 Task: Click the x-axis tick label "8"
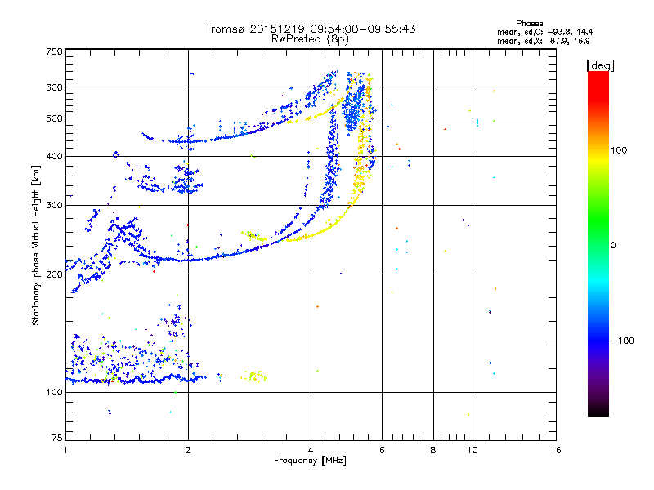[x=433, y=450]
